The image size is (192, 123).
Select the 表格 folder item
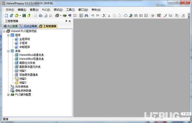tap(18, 51)
